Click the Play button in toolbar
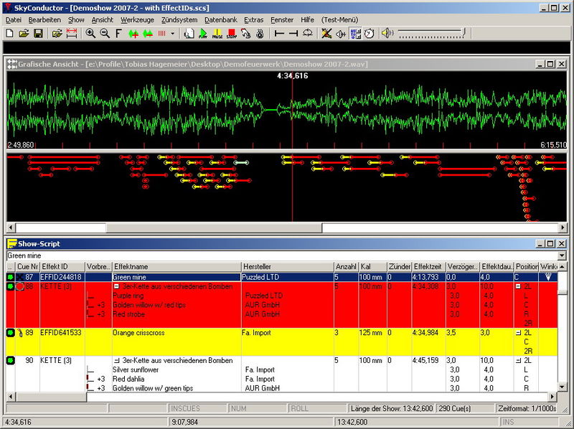 [x=203, y=34]
